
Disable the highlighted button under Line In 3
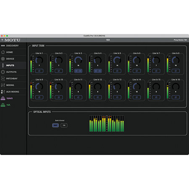pyautogui.click(x=78, y=71)
